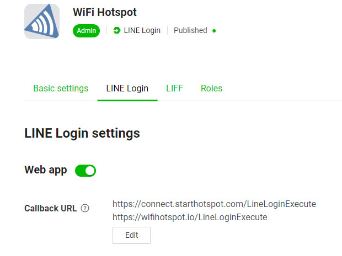Open the LIFF tab
The width and height of the screenshot is (342, 256).
pyautogui.click(x=174, y=89)
